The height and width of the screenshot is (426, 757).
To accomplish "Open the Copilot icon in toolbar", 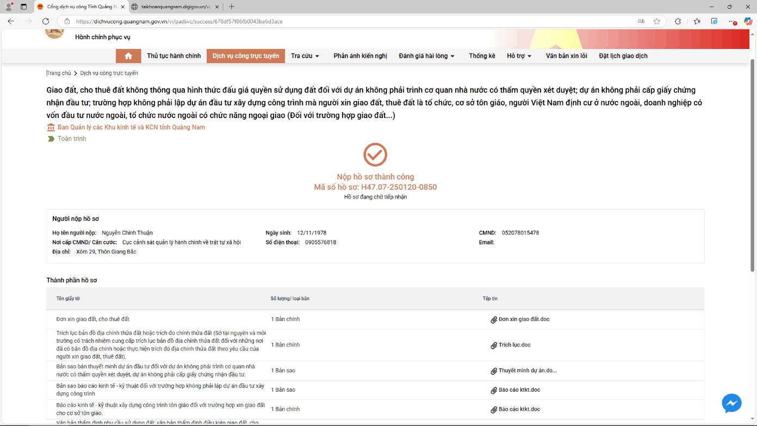I will (748, 21).
